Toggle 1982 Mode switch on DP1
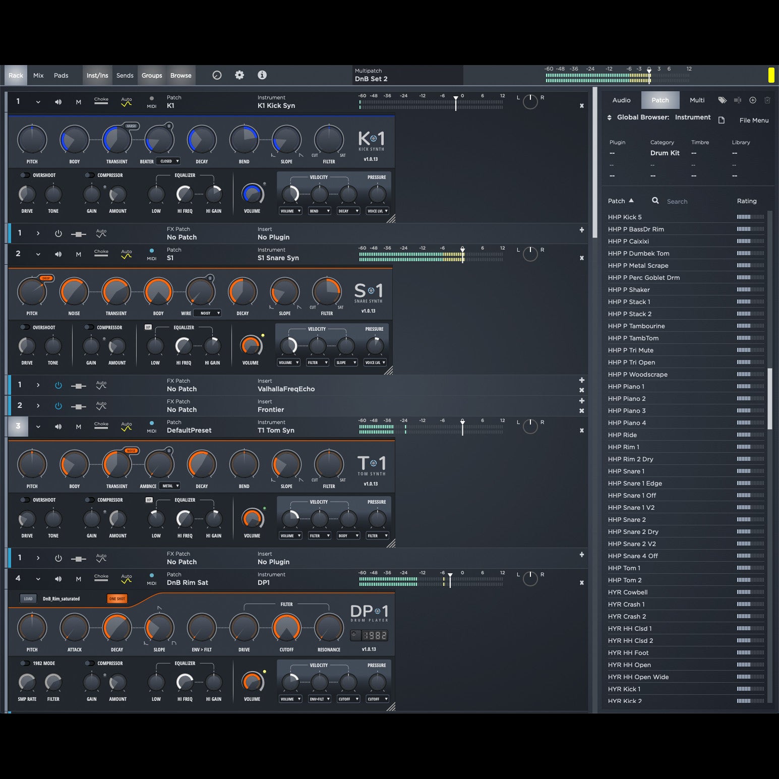Screen dimensions: 779x779 pyautogui.click(x=25, y=664)
